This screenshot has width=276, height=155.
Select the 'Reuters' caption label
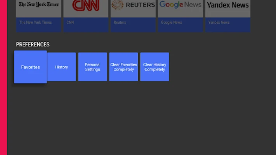point(120,22)
